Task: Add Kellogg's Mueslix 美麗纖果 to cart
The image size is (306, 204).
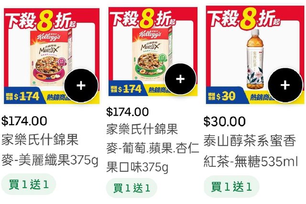Action: (x=81, y=86)
